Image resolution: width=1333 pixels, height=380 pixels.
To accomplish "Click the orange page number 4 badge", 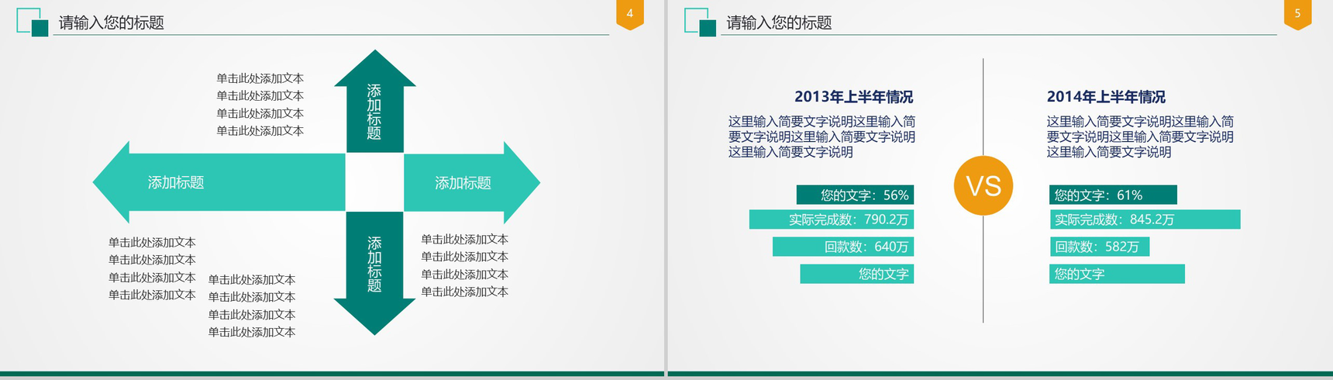I will pos(629,14).
